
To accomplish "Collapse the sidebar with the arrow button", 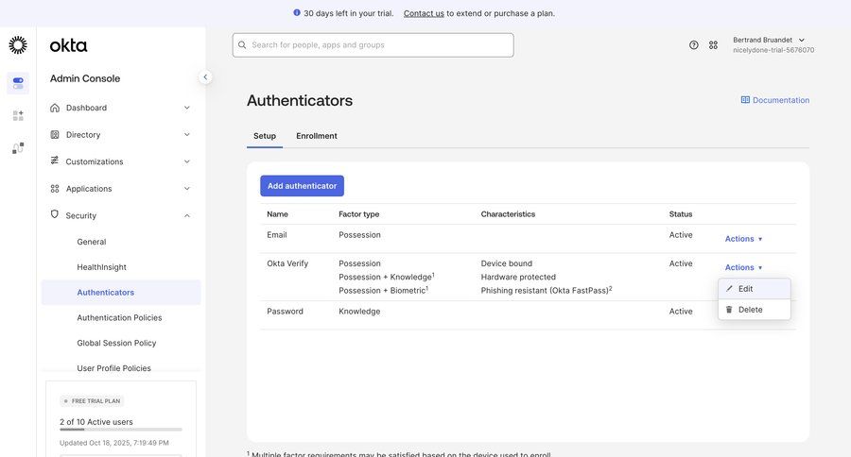I will coord(205,77).
